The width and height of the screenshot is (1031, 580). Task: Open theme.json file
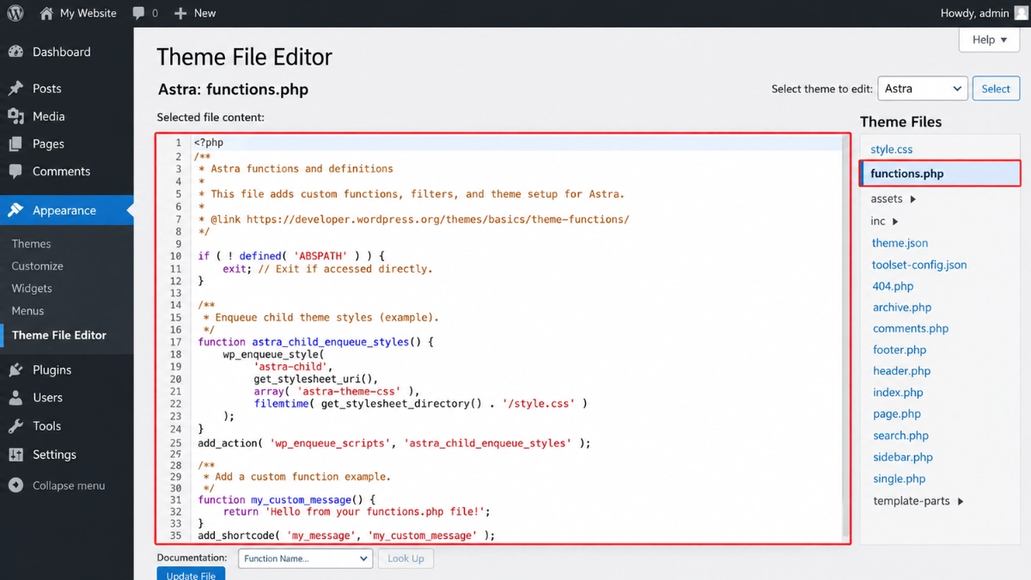coord(900,243)
